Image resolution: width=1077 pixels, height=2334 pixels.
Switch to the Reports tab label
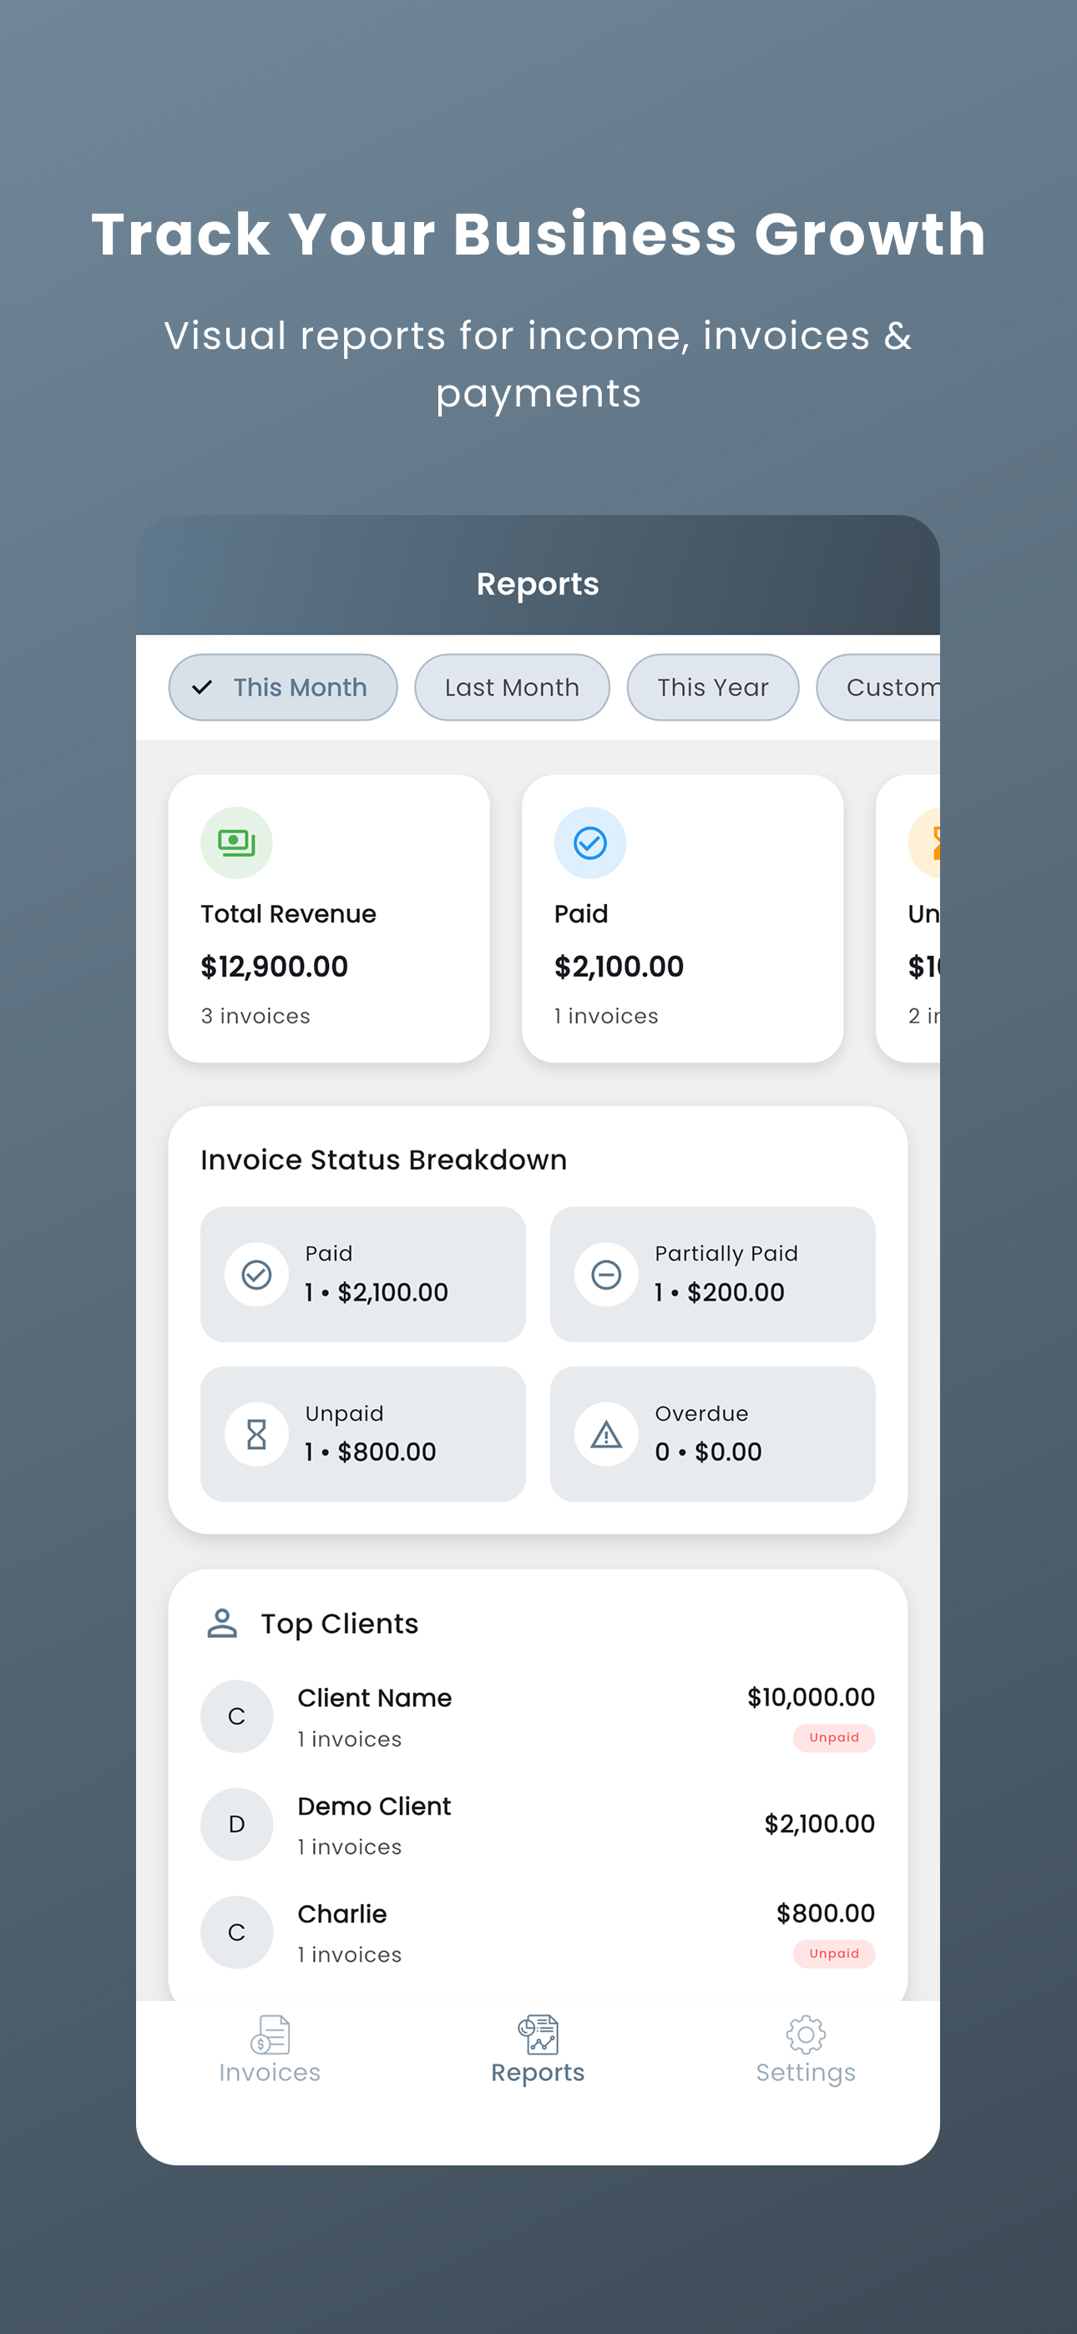[538, 2072]
